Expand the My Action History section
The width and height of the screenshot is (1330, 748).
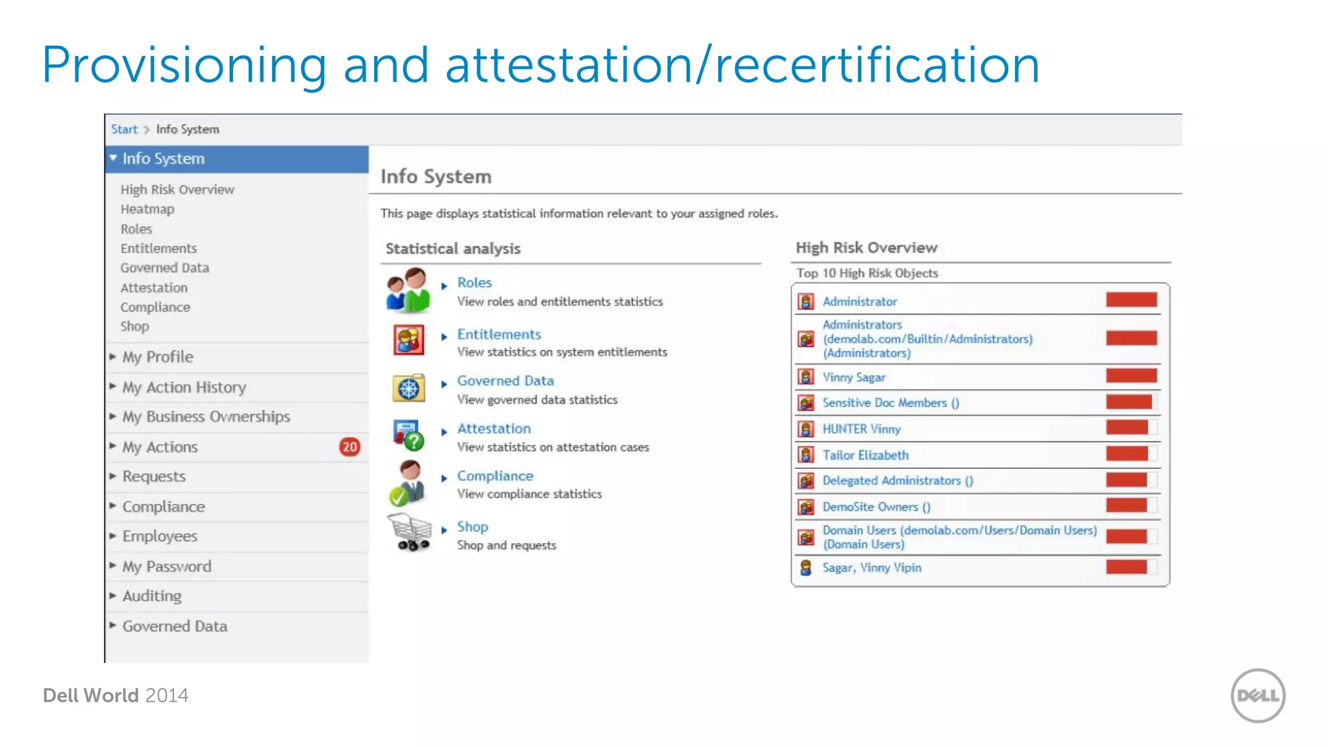pos(113,386)
